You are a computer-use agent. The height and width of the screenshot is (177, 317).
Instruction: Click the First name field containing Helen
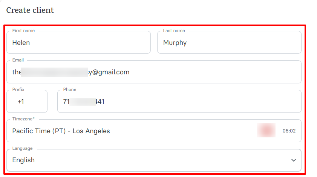78,43
